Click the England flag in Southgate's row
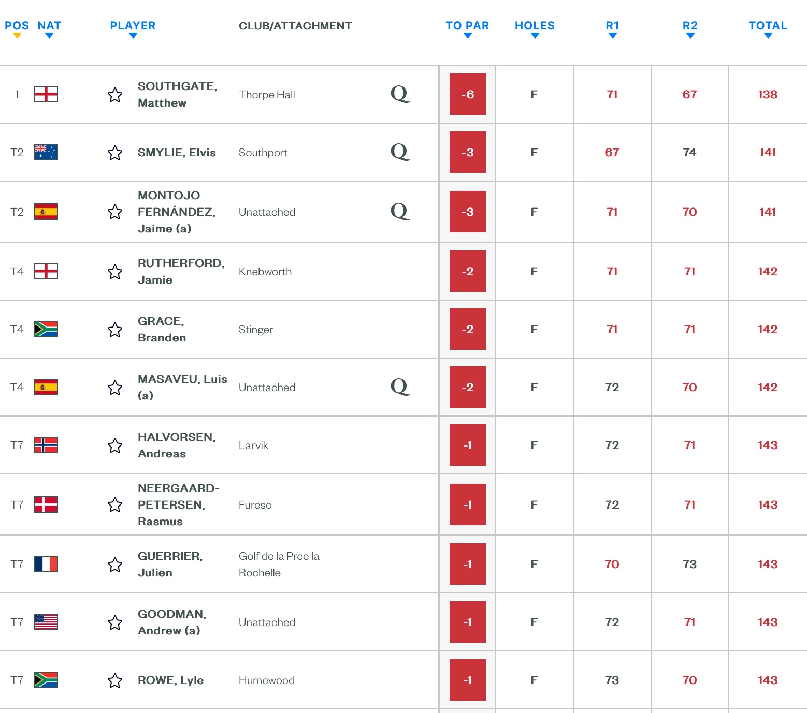 click(46, 94)
